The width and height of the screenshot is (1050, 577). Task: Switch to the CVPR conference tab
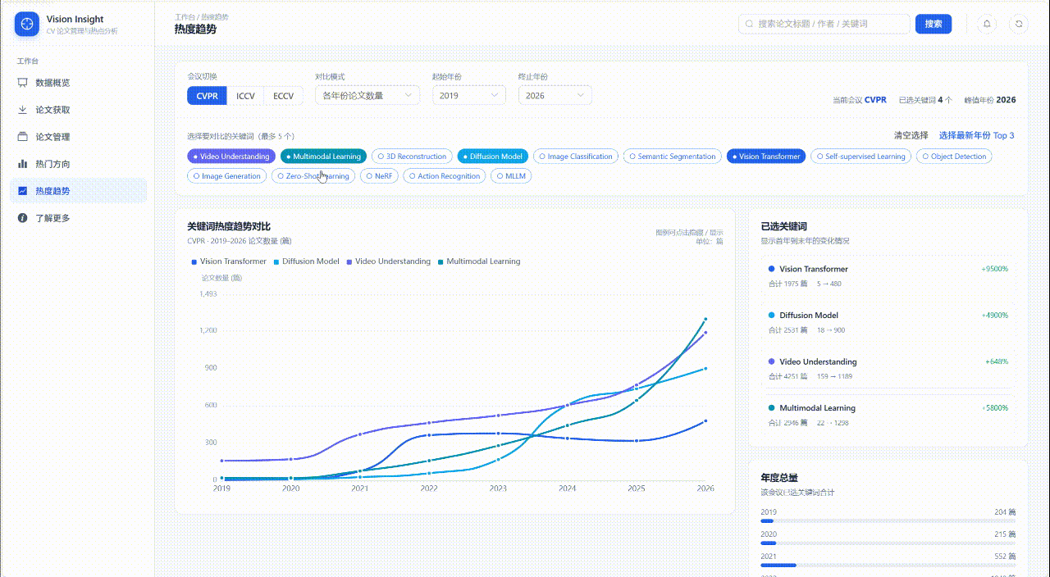click(x=207, y=96)
